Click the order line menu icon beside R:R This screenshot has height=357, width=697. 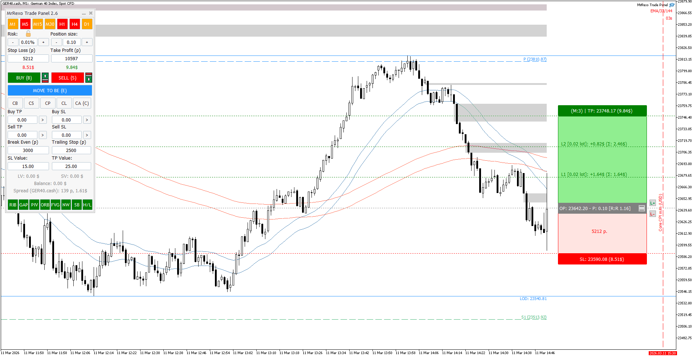pos(642,208)
